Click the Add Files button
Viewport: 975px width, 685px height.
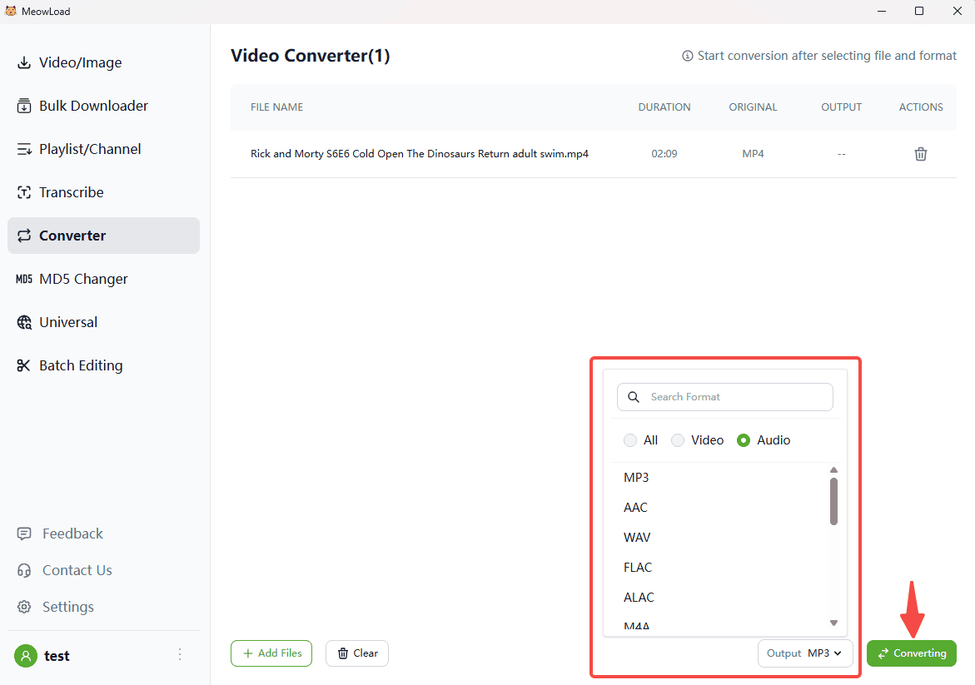pyautogui.click(x=271, y=653)
